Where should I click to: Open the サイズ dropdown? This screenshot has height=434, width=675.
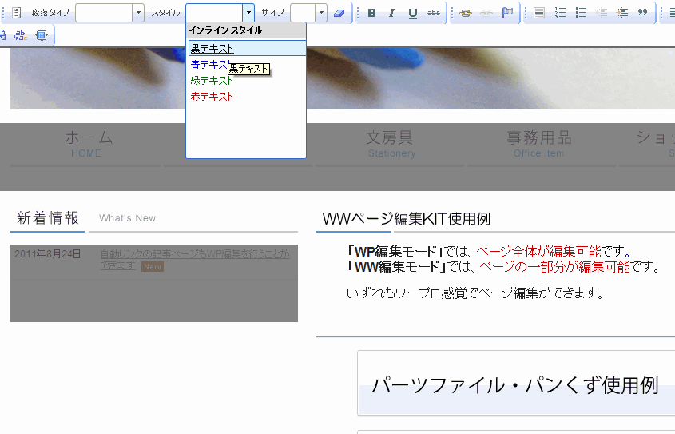(x=321, y=13)
